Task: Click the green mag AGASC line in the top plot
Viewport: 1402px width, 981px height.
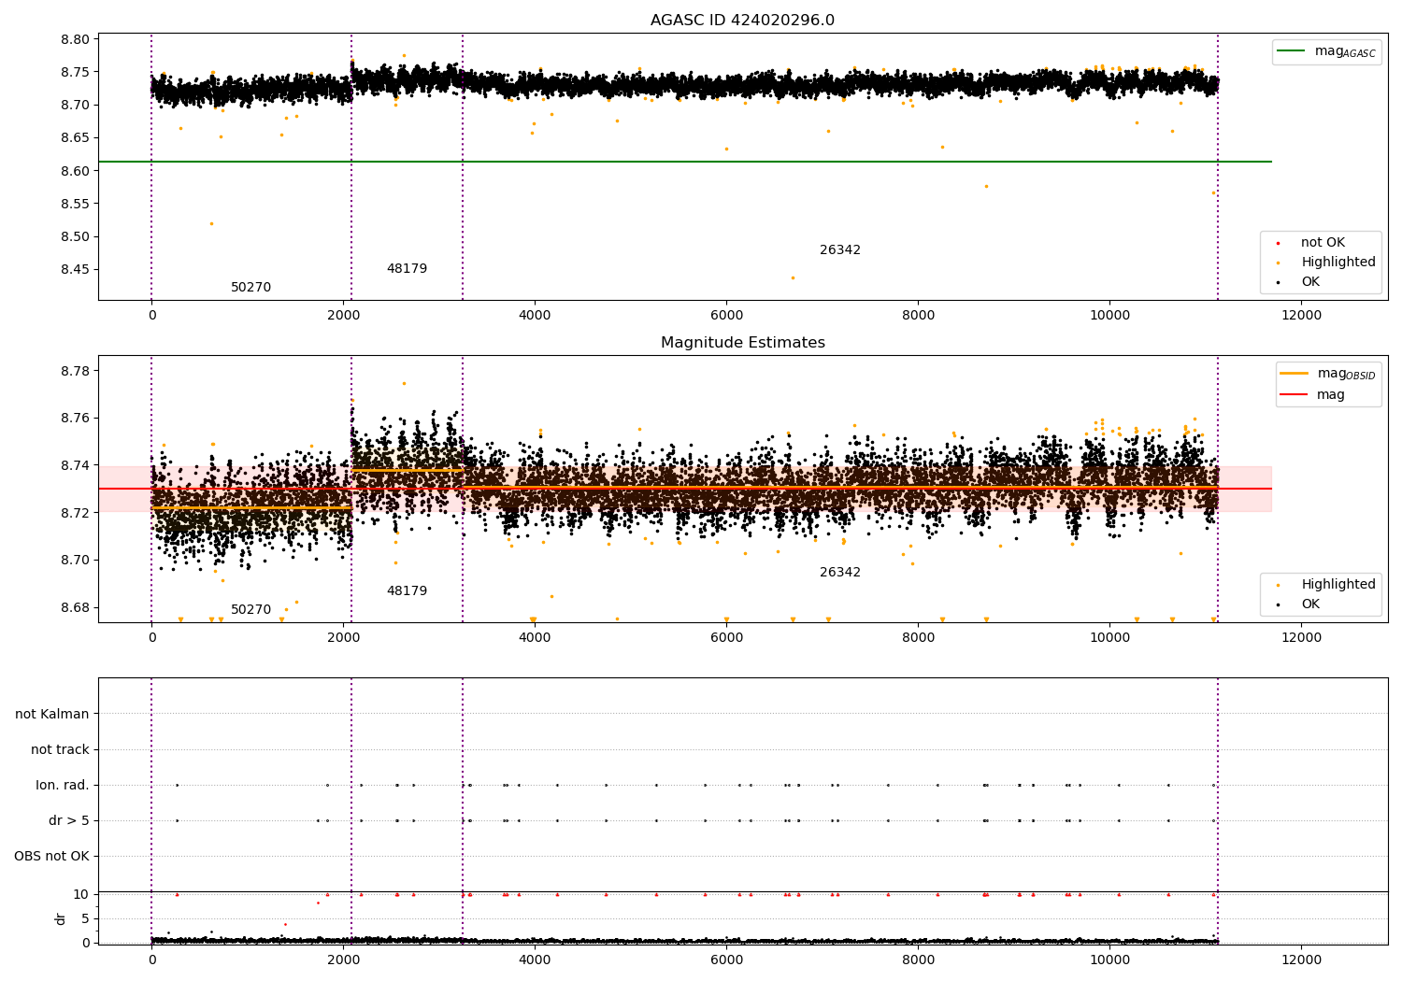Action: [685, 162]
